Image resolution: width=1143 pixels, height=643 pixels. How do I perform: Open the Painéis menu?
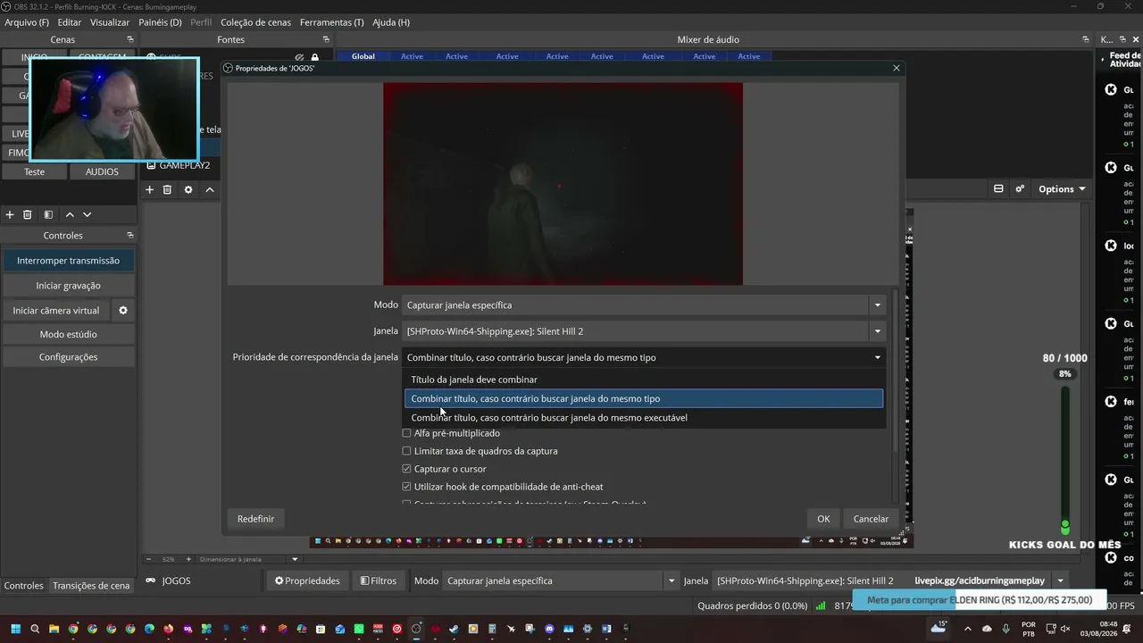point(160,22)
